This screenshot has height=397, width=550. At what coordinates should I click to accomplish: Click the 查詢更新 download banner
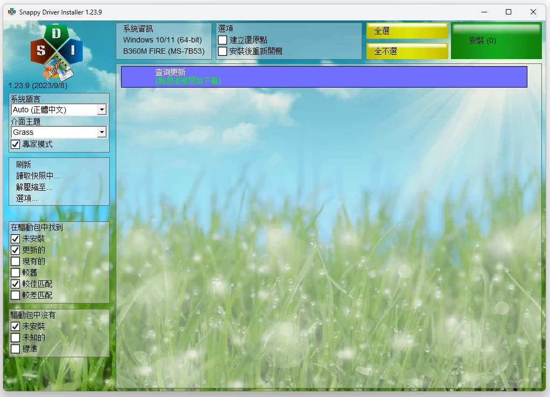pyautogui.click(x=324, y=76)
